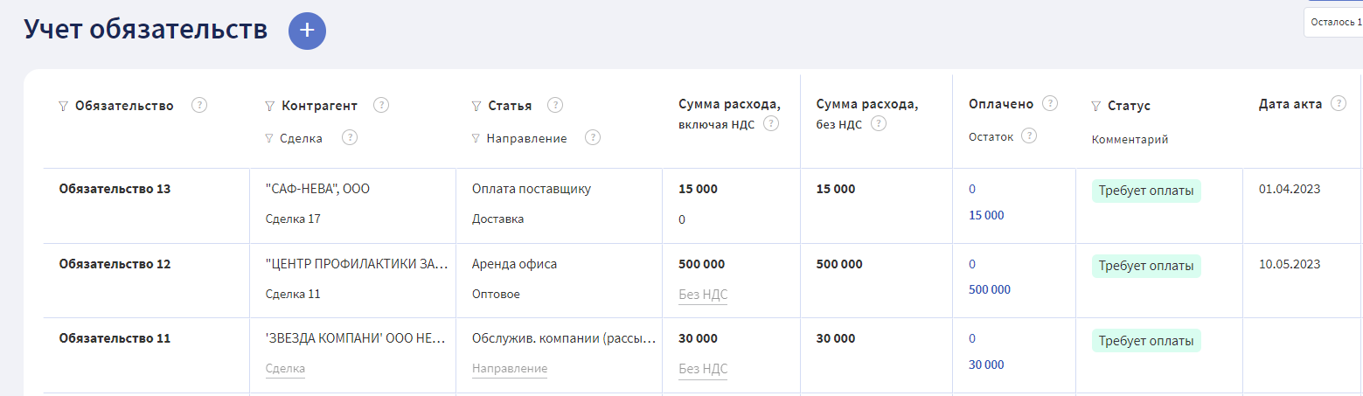This screenshot has height=396, width=1363.
Task: Open Обязательство 13 row title
Action: [x=115, y=189]
